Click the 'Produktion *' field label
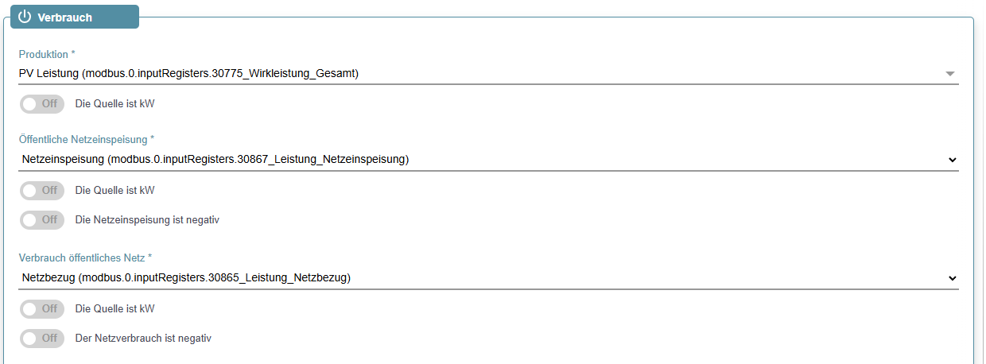 [47, 55]
